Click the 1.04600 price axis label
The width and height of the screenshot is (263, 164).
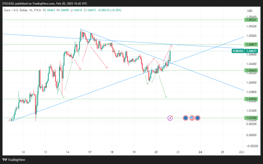(251, 55)
